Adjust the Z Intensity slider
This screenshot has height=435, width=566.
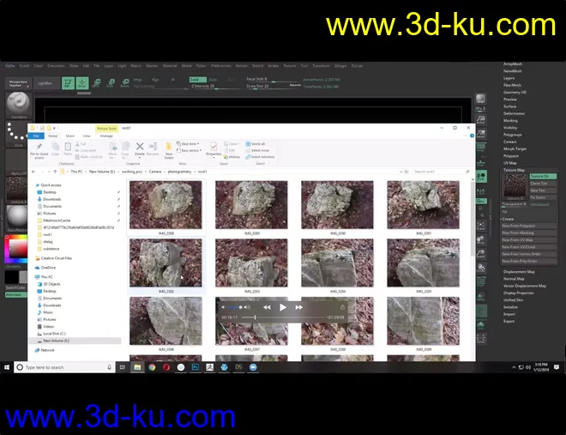pos(215,87)
